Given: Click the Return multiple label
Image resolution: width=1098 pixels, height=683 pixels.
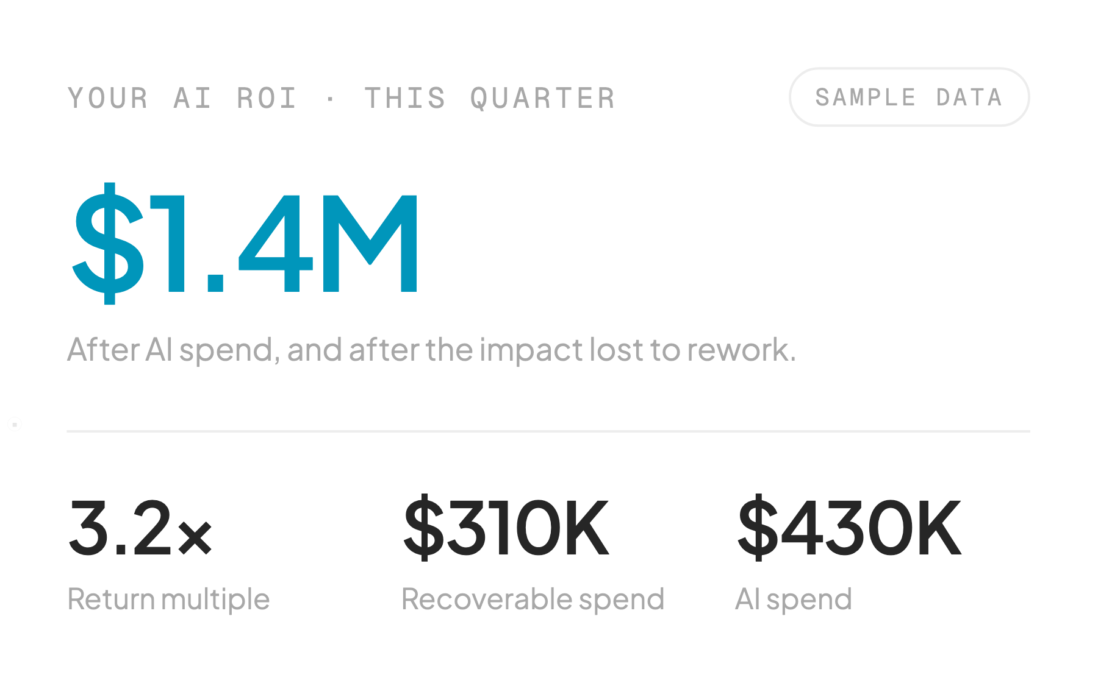Looking at the screenshot, I should point(168,599).
